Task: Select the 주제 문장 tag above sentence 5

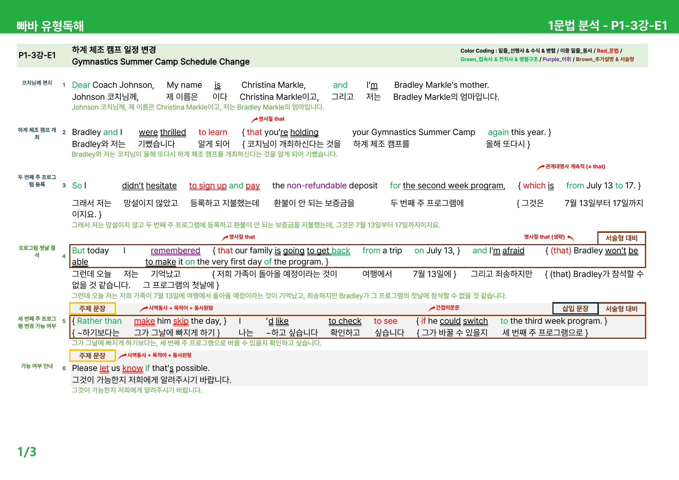Action: tap(93, 308)
